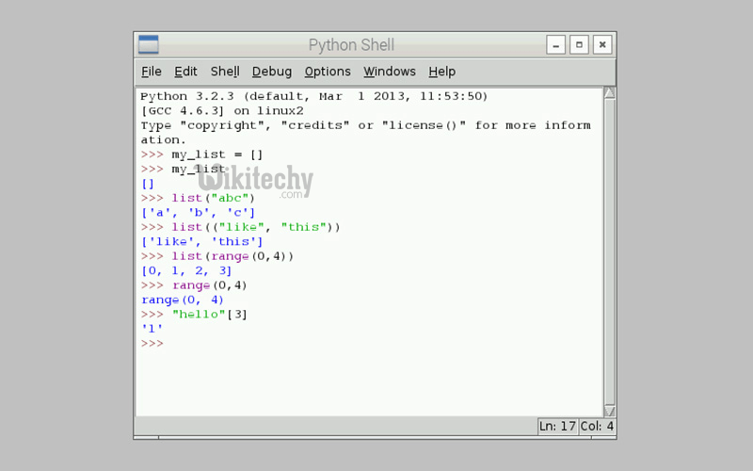Minimize the Python Shell window
Viewport: 753px width, 471px height.
[x=555, y=44]
